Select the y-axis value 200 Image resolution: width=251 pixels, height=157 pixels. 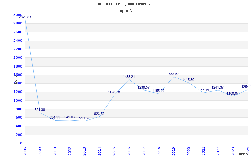19,135
